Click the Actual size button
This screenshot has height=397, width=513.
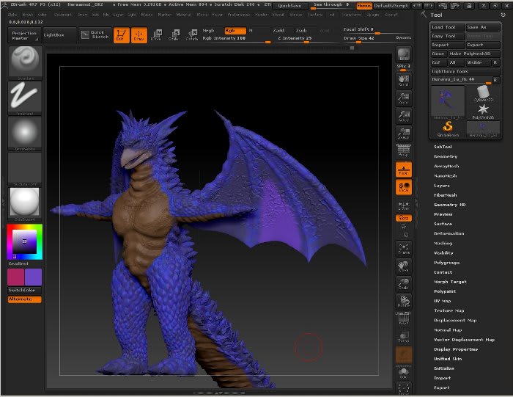click(x=404, y=116)
